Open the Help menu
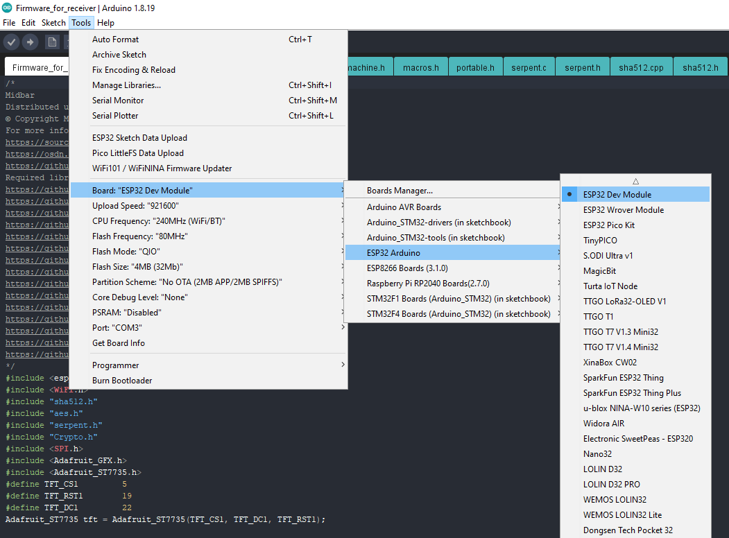The image size is (729, 538). click(x=105, y=23)
